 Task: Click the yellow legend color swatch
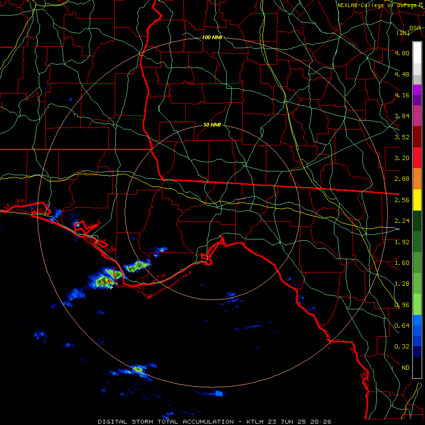pyautogui.click(x=417, y=200)
